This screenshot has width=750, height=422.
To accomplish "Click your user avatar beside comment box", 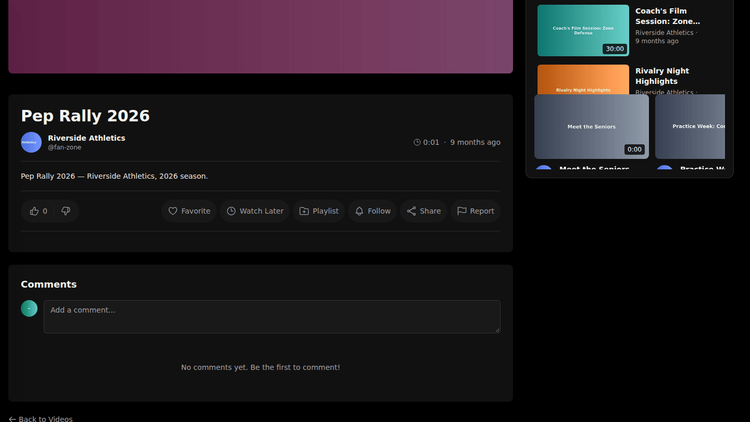I will [29, 308].
